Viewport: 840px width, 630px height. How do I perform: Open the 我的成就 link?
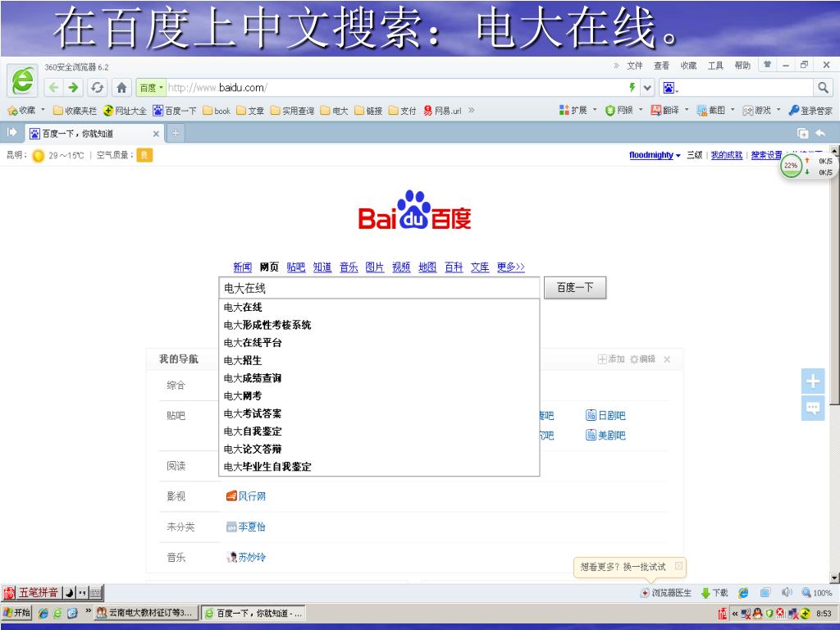click(727, 155)
